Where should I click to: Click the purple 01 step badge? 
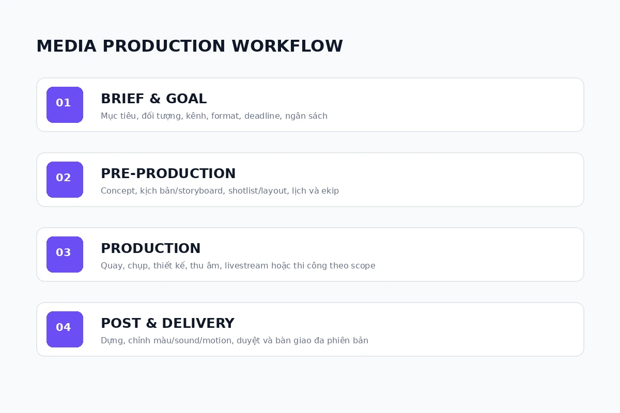(x=65, y=105)
